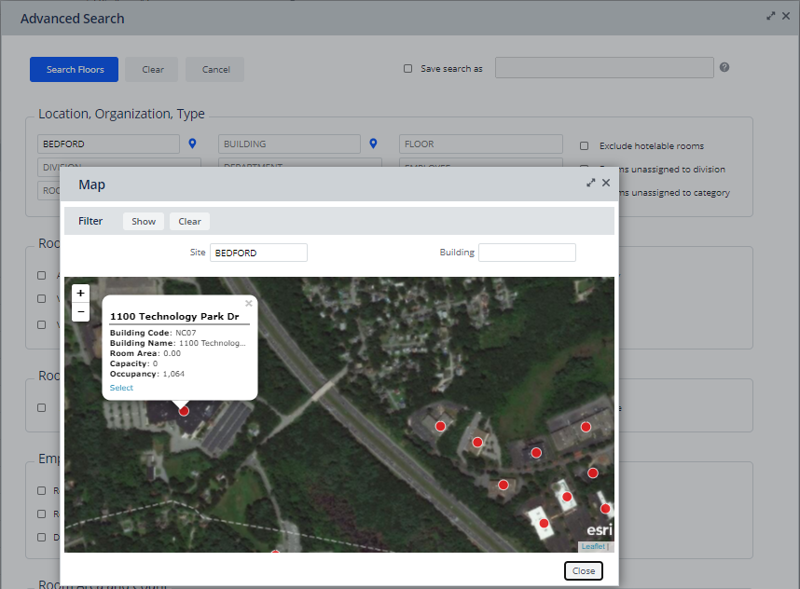Click the map pin next to BUILDING field
This screenshot has width=800, height=589.
click(x=373, y=144)
